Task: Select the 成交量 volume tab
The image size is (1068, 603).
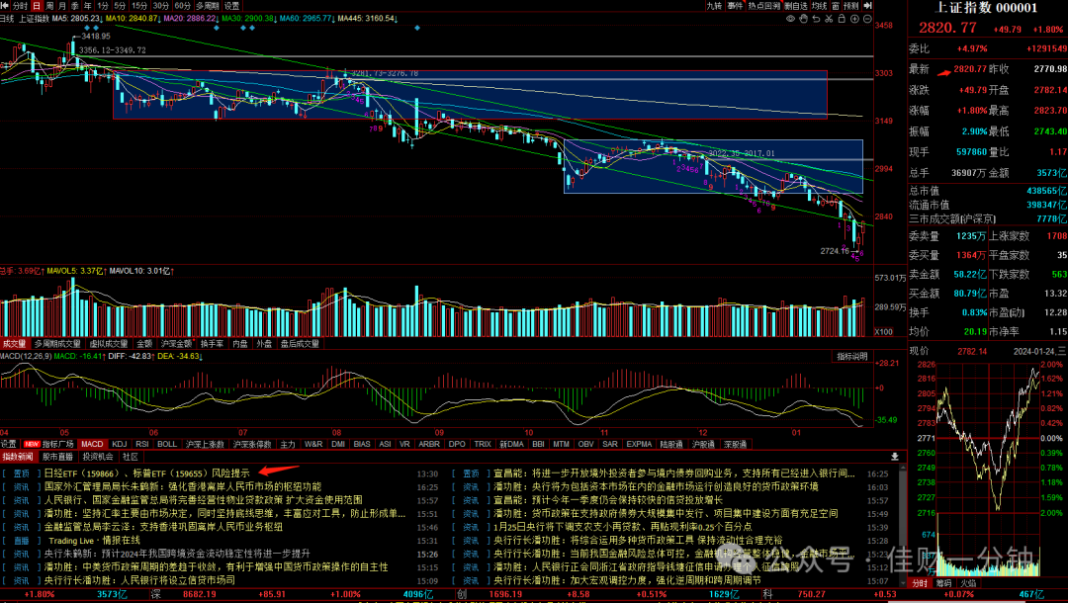Action: [14, 344]
